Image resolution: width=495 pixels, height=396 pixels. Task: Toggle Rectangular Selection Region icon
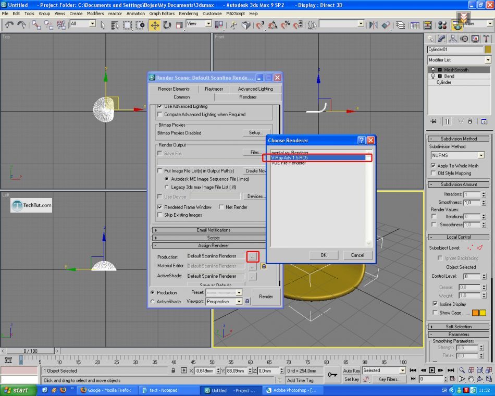[128, 25]
